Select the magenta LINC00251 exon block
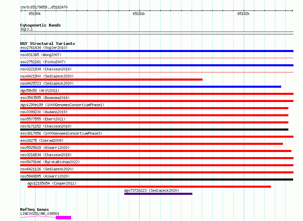Screen dimensions: 303x221 [x=64, y=218]
